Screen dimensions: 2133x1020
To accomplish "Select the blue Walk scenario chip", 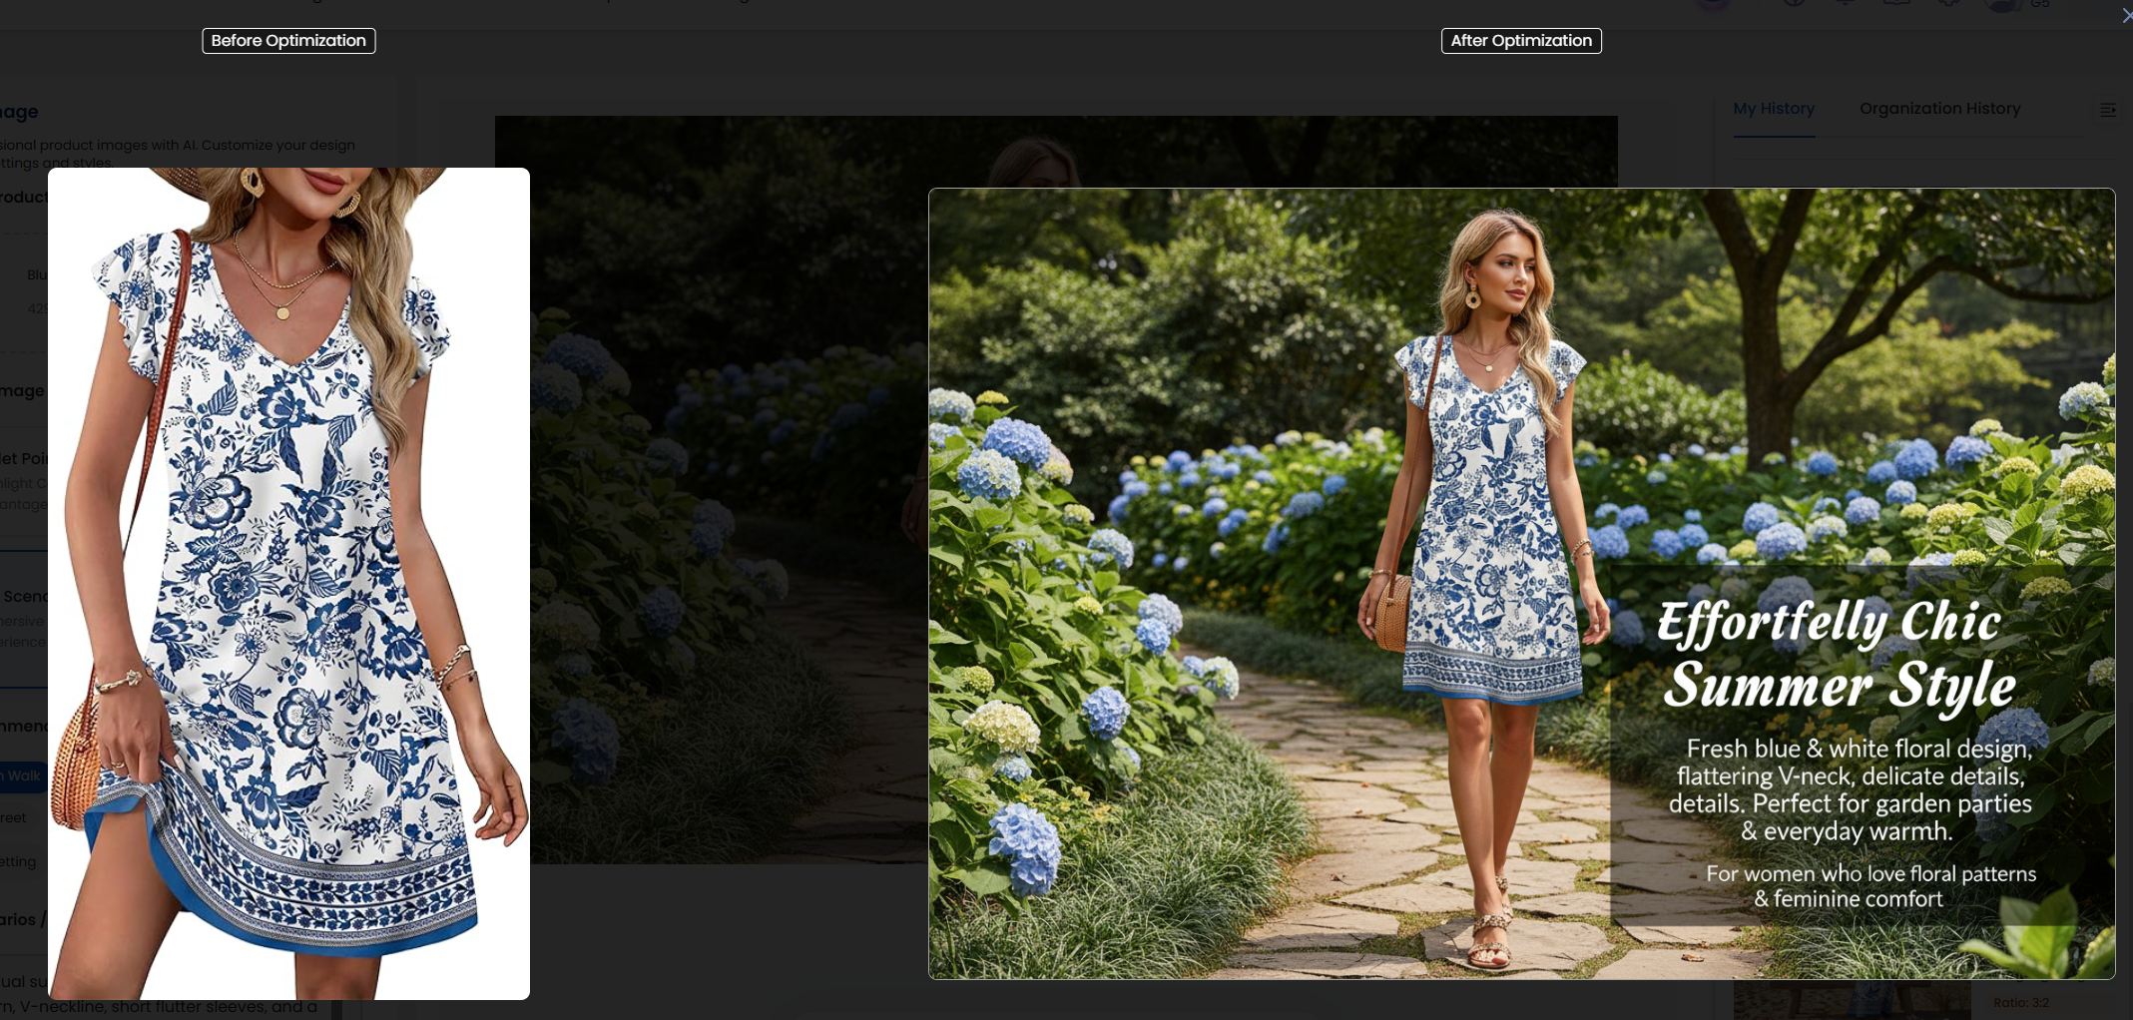I will tap(23, 775).
